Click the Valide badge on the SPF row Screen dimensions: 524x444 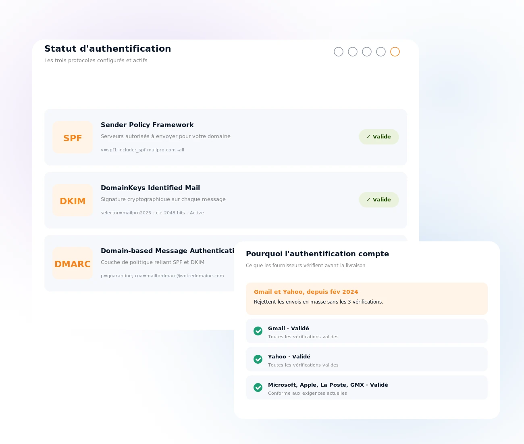[x=379, y=137]
